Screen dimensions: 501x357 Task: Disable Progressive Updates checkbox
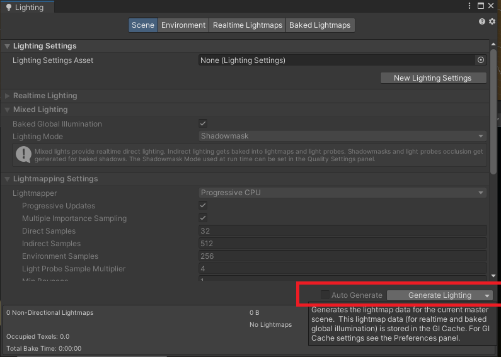203,206
